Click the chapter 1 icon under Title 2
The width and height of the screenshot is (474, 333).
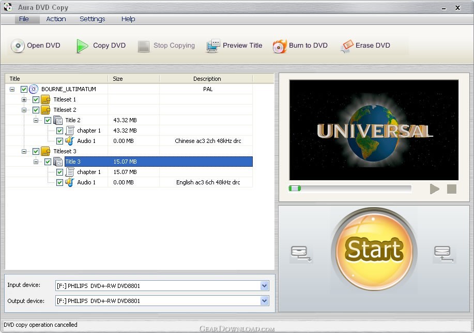(x=70, y=131)
